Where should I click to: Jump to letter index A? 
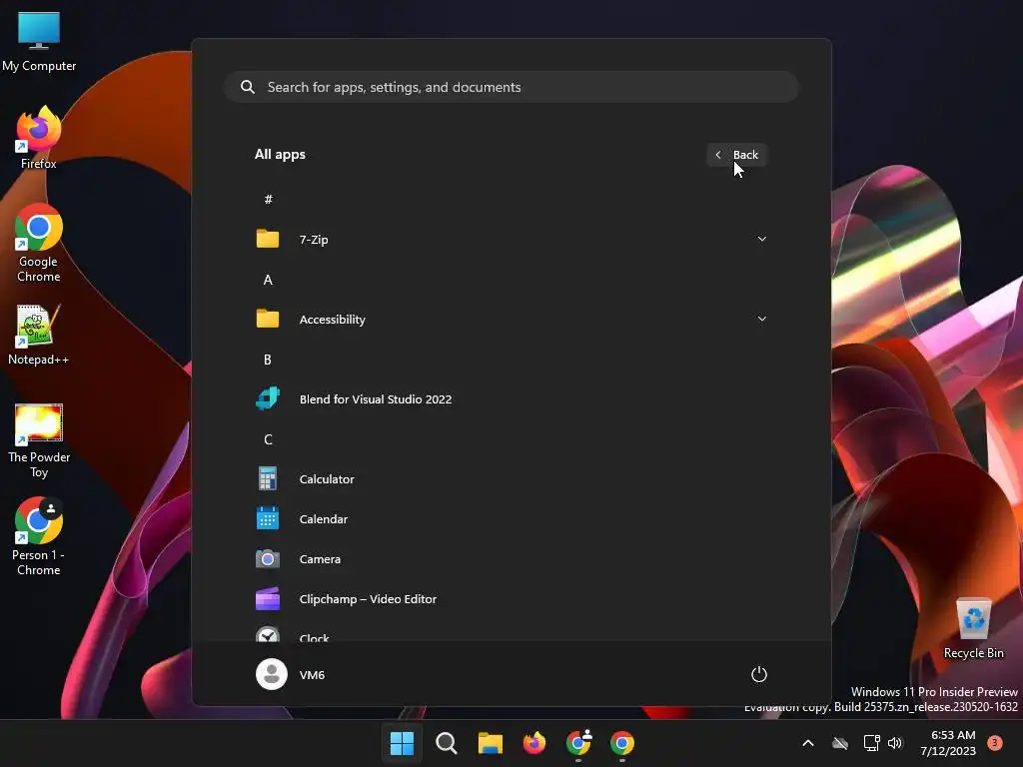point(268,280)
